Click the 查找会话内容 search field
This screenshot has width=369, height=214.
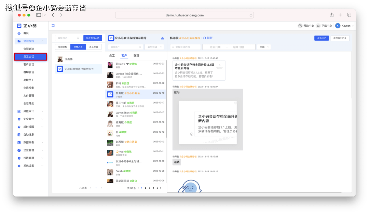click(186, 47)
